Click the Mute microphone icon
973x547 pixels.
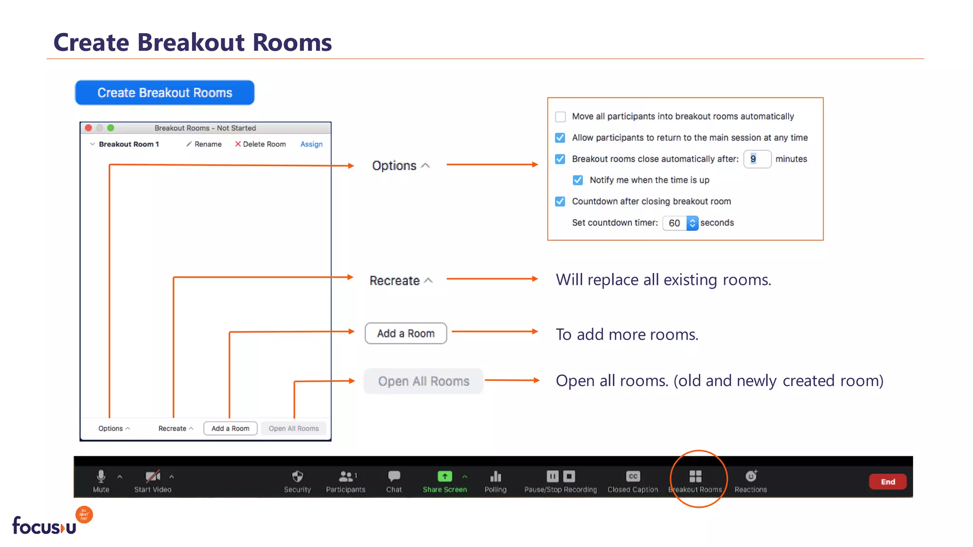pos(101,476)
